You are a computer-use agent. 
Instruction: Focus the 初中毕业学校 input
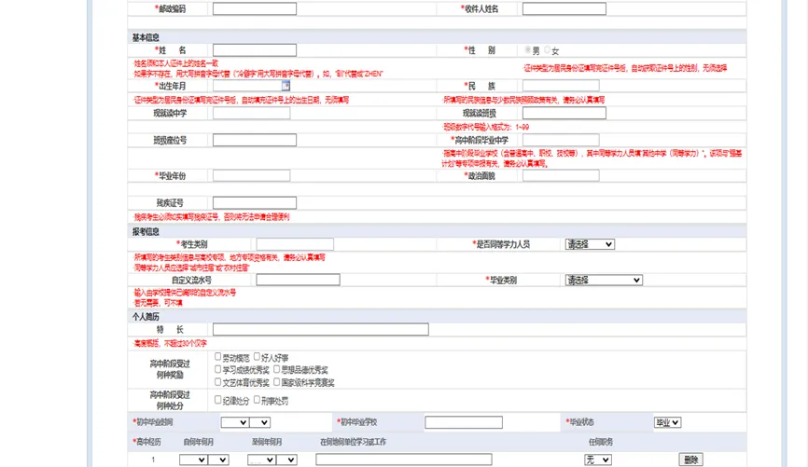click(464, 422)
